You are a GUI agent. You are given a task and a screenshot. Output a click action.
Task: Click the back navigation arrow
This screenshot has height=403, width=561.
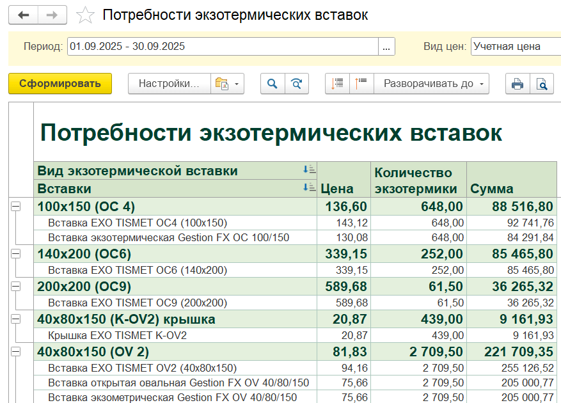[23, 15]
